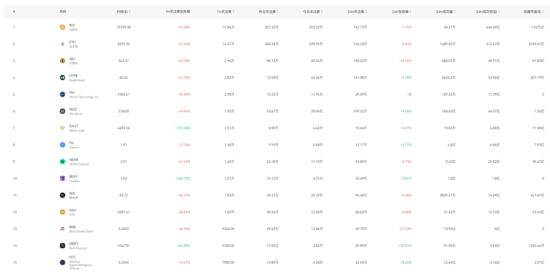Click SOL 24H volume 8839.27万
Screen dimensions: 550x272
pyautogui.click(x=448, y=195)
